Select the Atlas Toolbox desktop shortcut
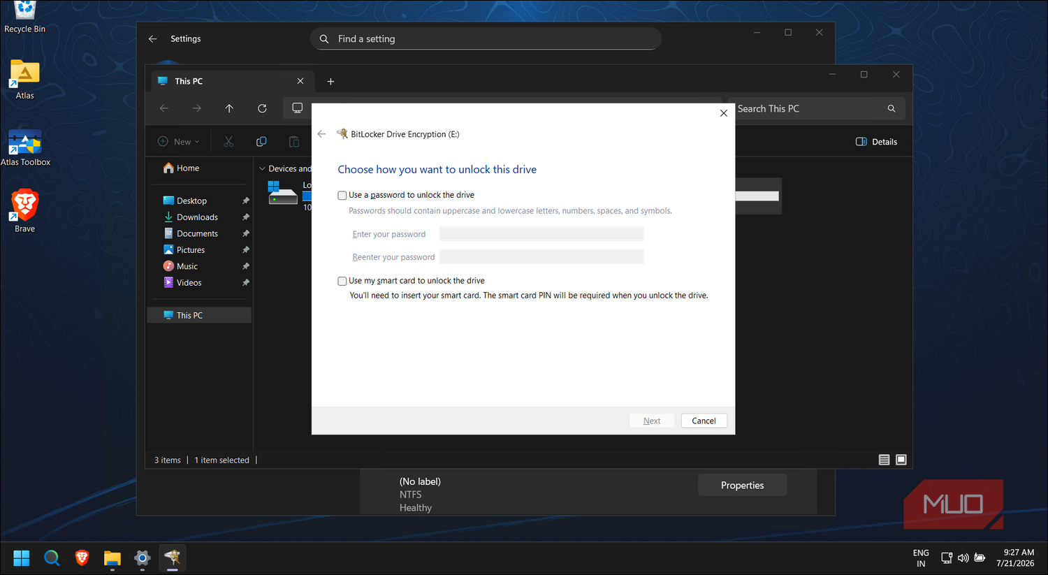This screenshot has height=575, width=1048. point(25,147)
